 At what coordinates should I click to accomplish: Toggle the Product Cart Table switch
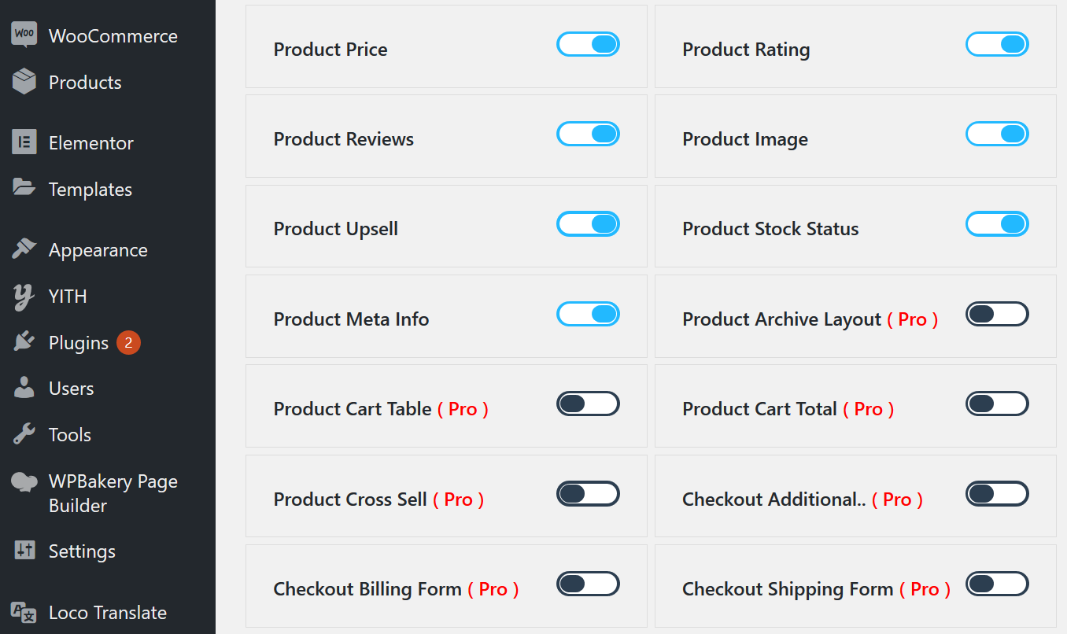coord(588,404)
